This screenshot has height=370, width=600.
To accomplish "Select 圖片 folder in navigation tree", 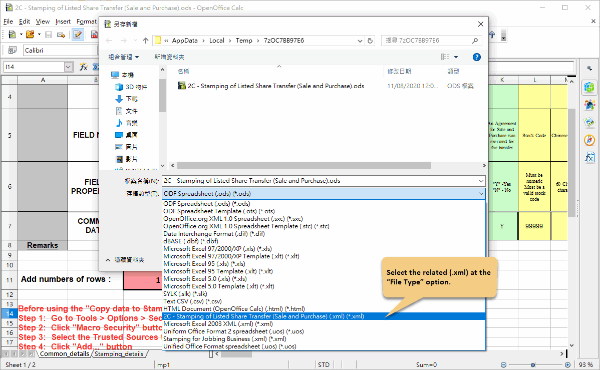I will click(126, 147).
